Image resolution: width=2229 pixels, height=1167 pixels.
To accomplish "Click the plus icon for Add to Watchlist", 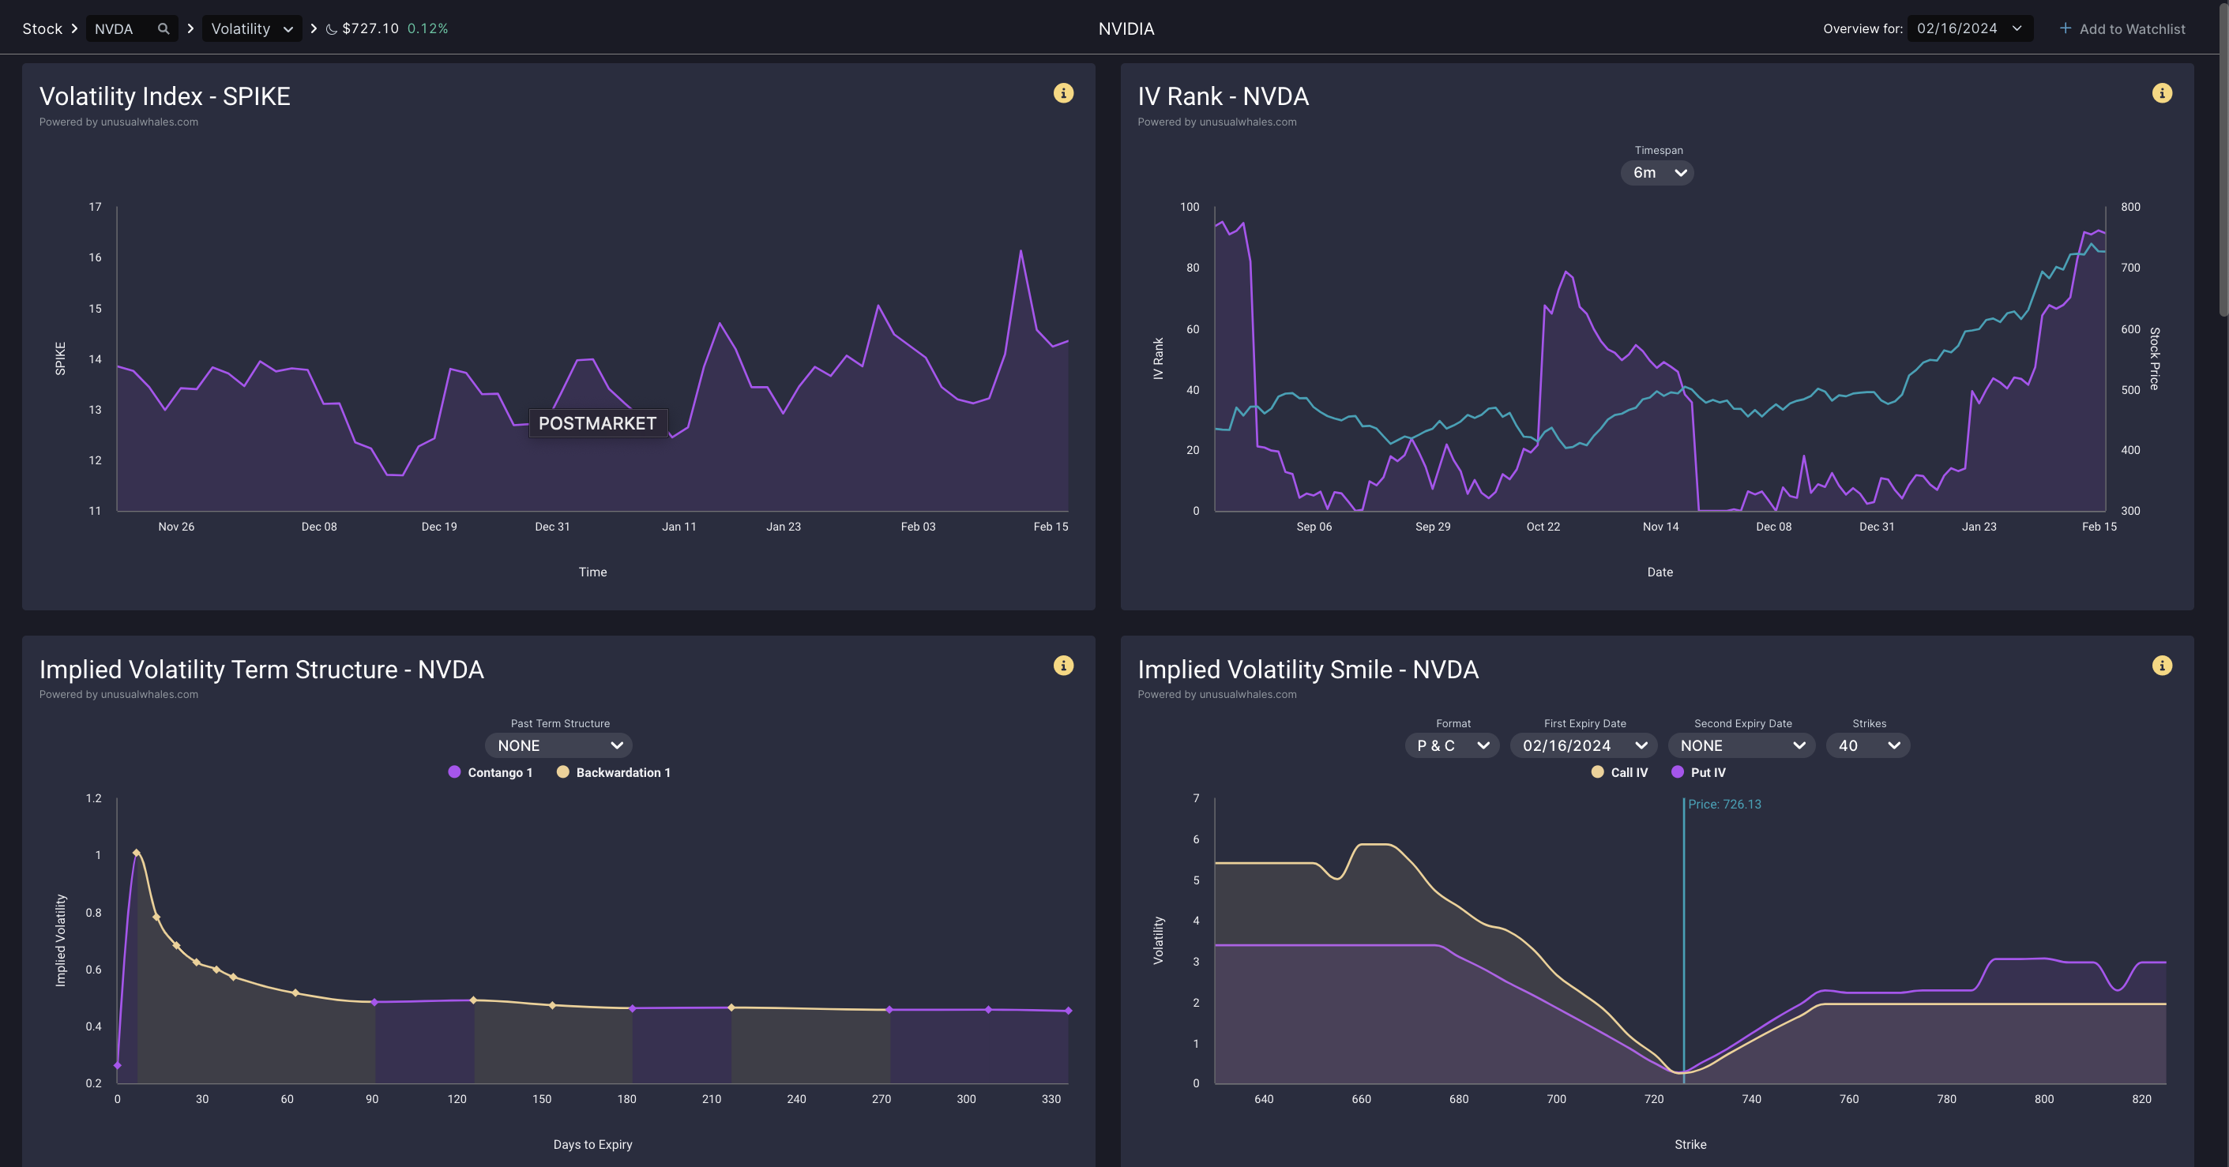I will pyautogui.click(x=2065, y=28).
